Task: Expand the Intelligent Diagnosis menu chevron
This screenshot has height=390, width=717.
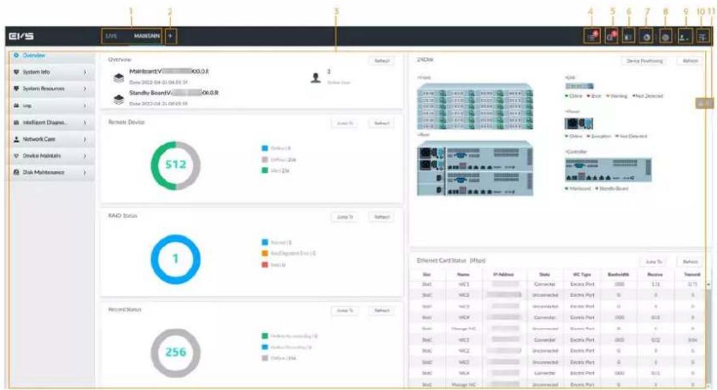Action: click(x=85, y=122)
